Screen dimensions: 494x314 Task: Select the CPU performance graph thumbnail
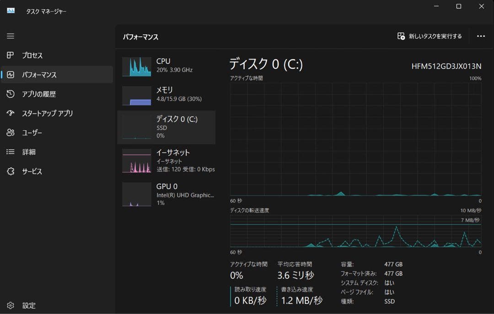pos(136,67)
